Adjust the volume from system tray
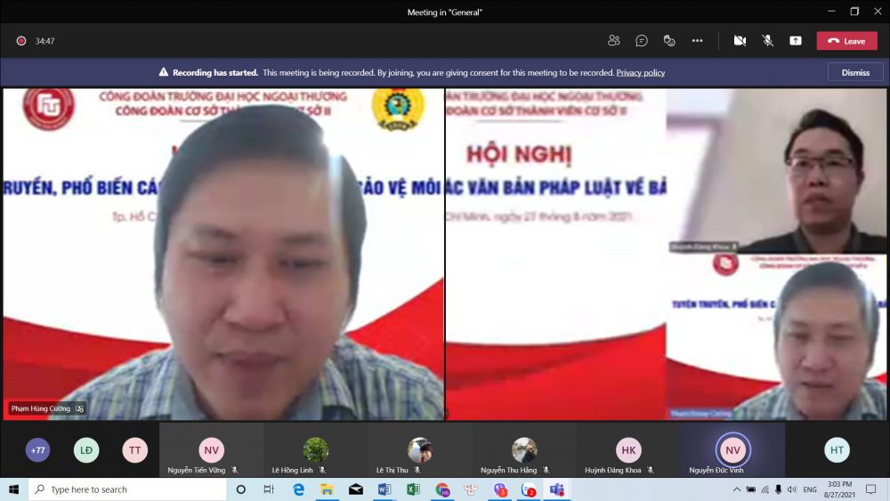 [792, 489]
